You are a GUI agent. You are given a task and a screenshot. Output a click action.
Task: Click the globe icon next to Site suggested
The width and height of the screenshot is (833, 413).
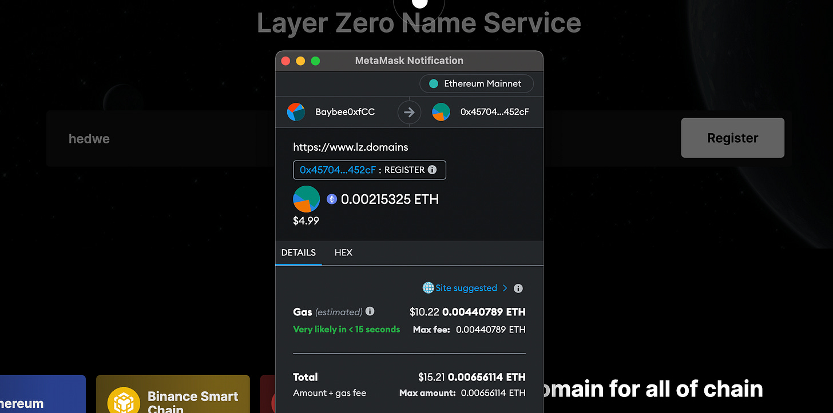coord(428,288)
